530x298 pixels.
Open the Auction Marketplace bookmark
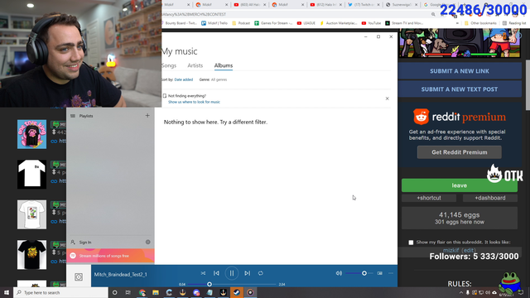(x=339, y=23)
